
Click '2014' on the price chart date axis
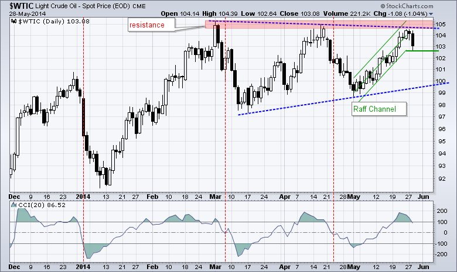click(83, 197)
